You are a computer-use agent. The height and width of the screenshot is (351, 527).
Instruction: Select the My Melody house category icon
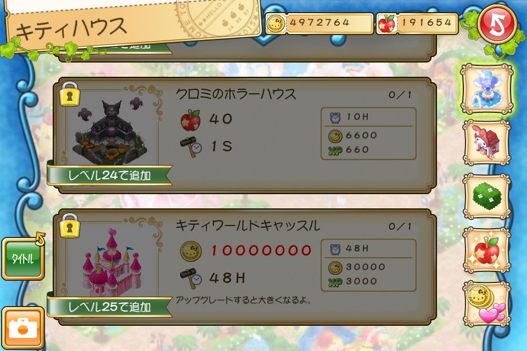pyautogui.click(x=487, y=143)
